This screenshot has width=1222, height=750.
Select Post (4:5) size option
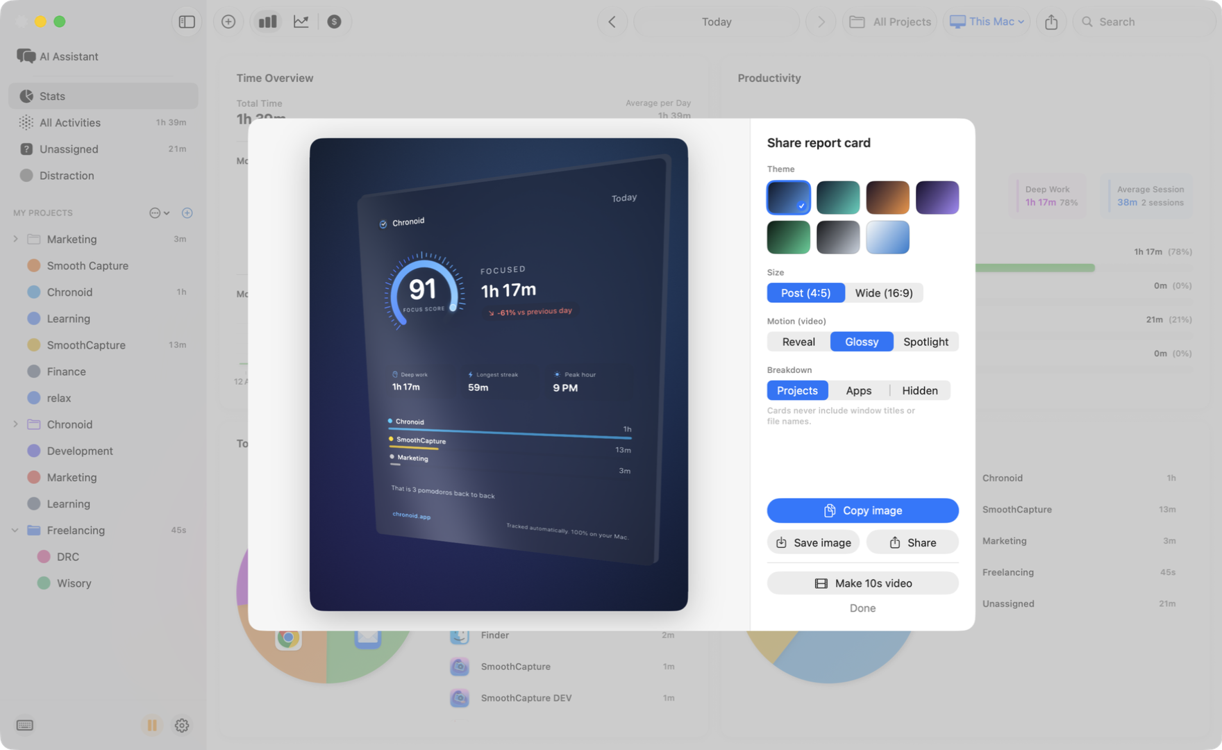tap(805, 292)
